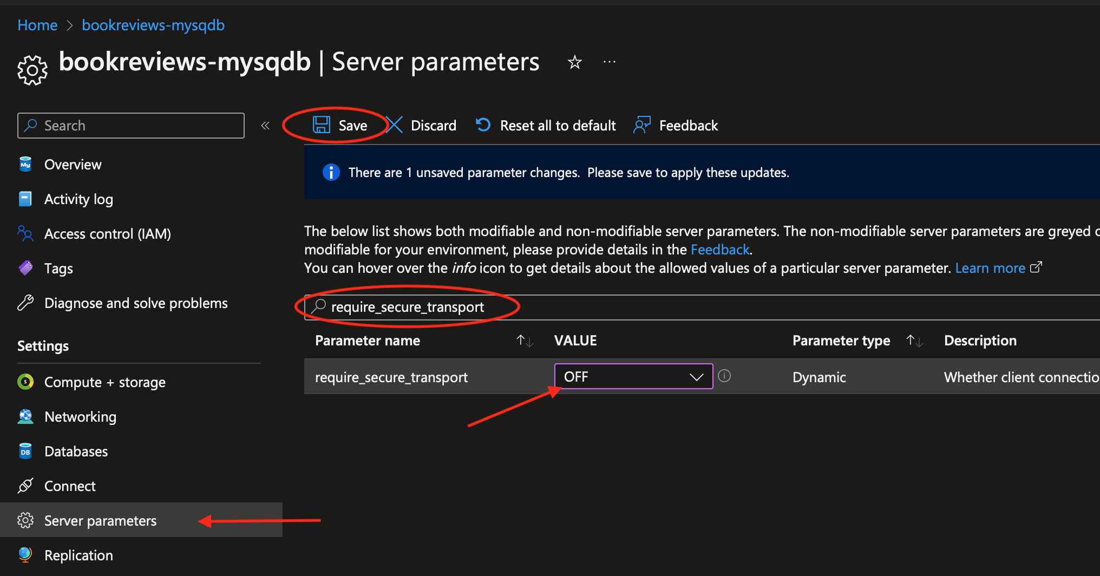1100x576 pixels.
Task: Collapse the sidebar with the double chevron
Action: tap(265, 126)
